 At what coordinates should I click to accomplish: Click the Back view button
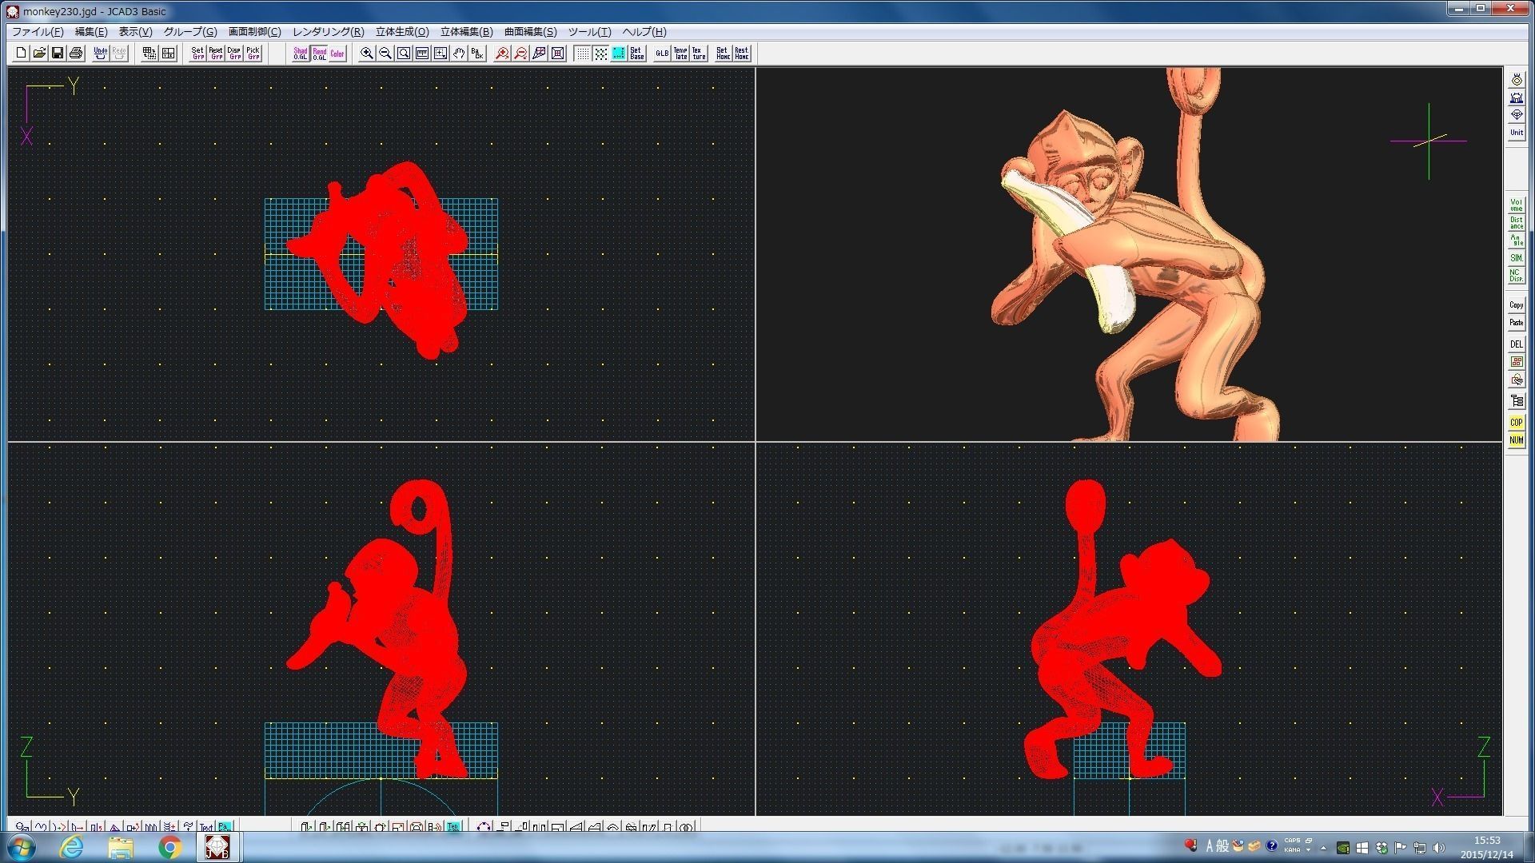click(477, 54)
